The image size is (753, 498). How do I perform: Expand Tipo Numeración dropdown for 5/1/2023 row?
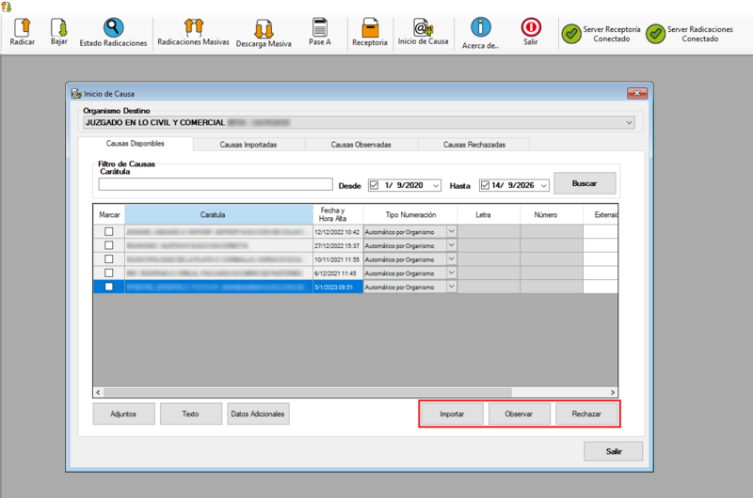(x=452, y=287)
